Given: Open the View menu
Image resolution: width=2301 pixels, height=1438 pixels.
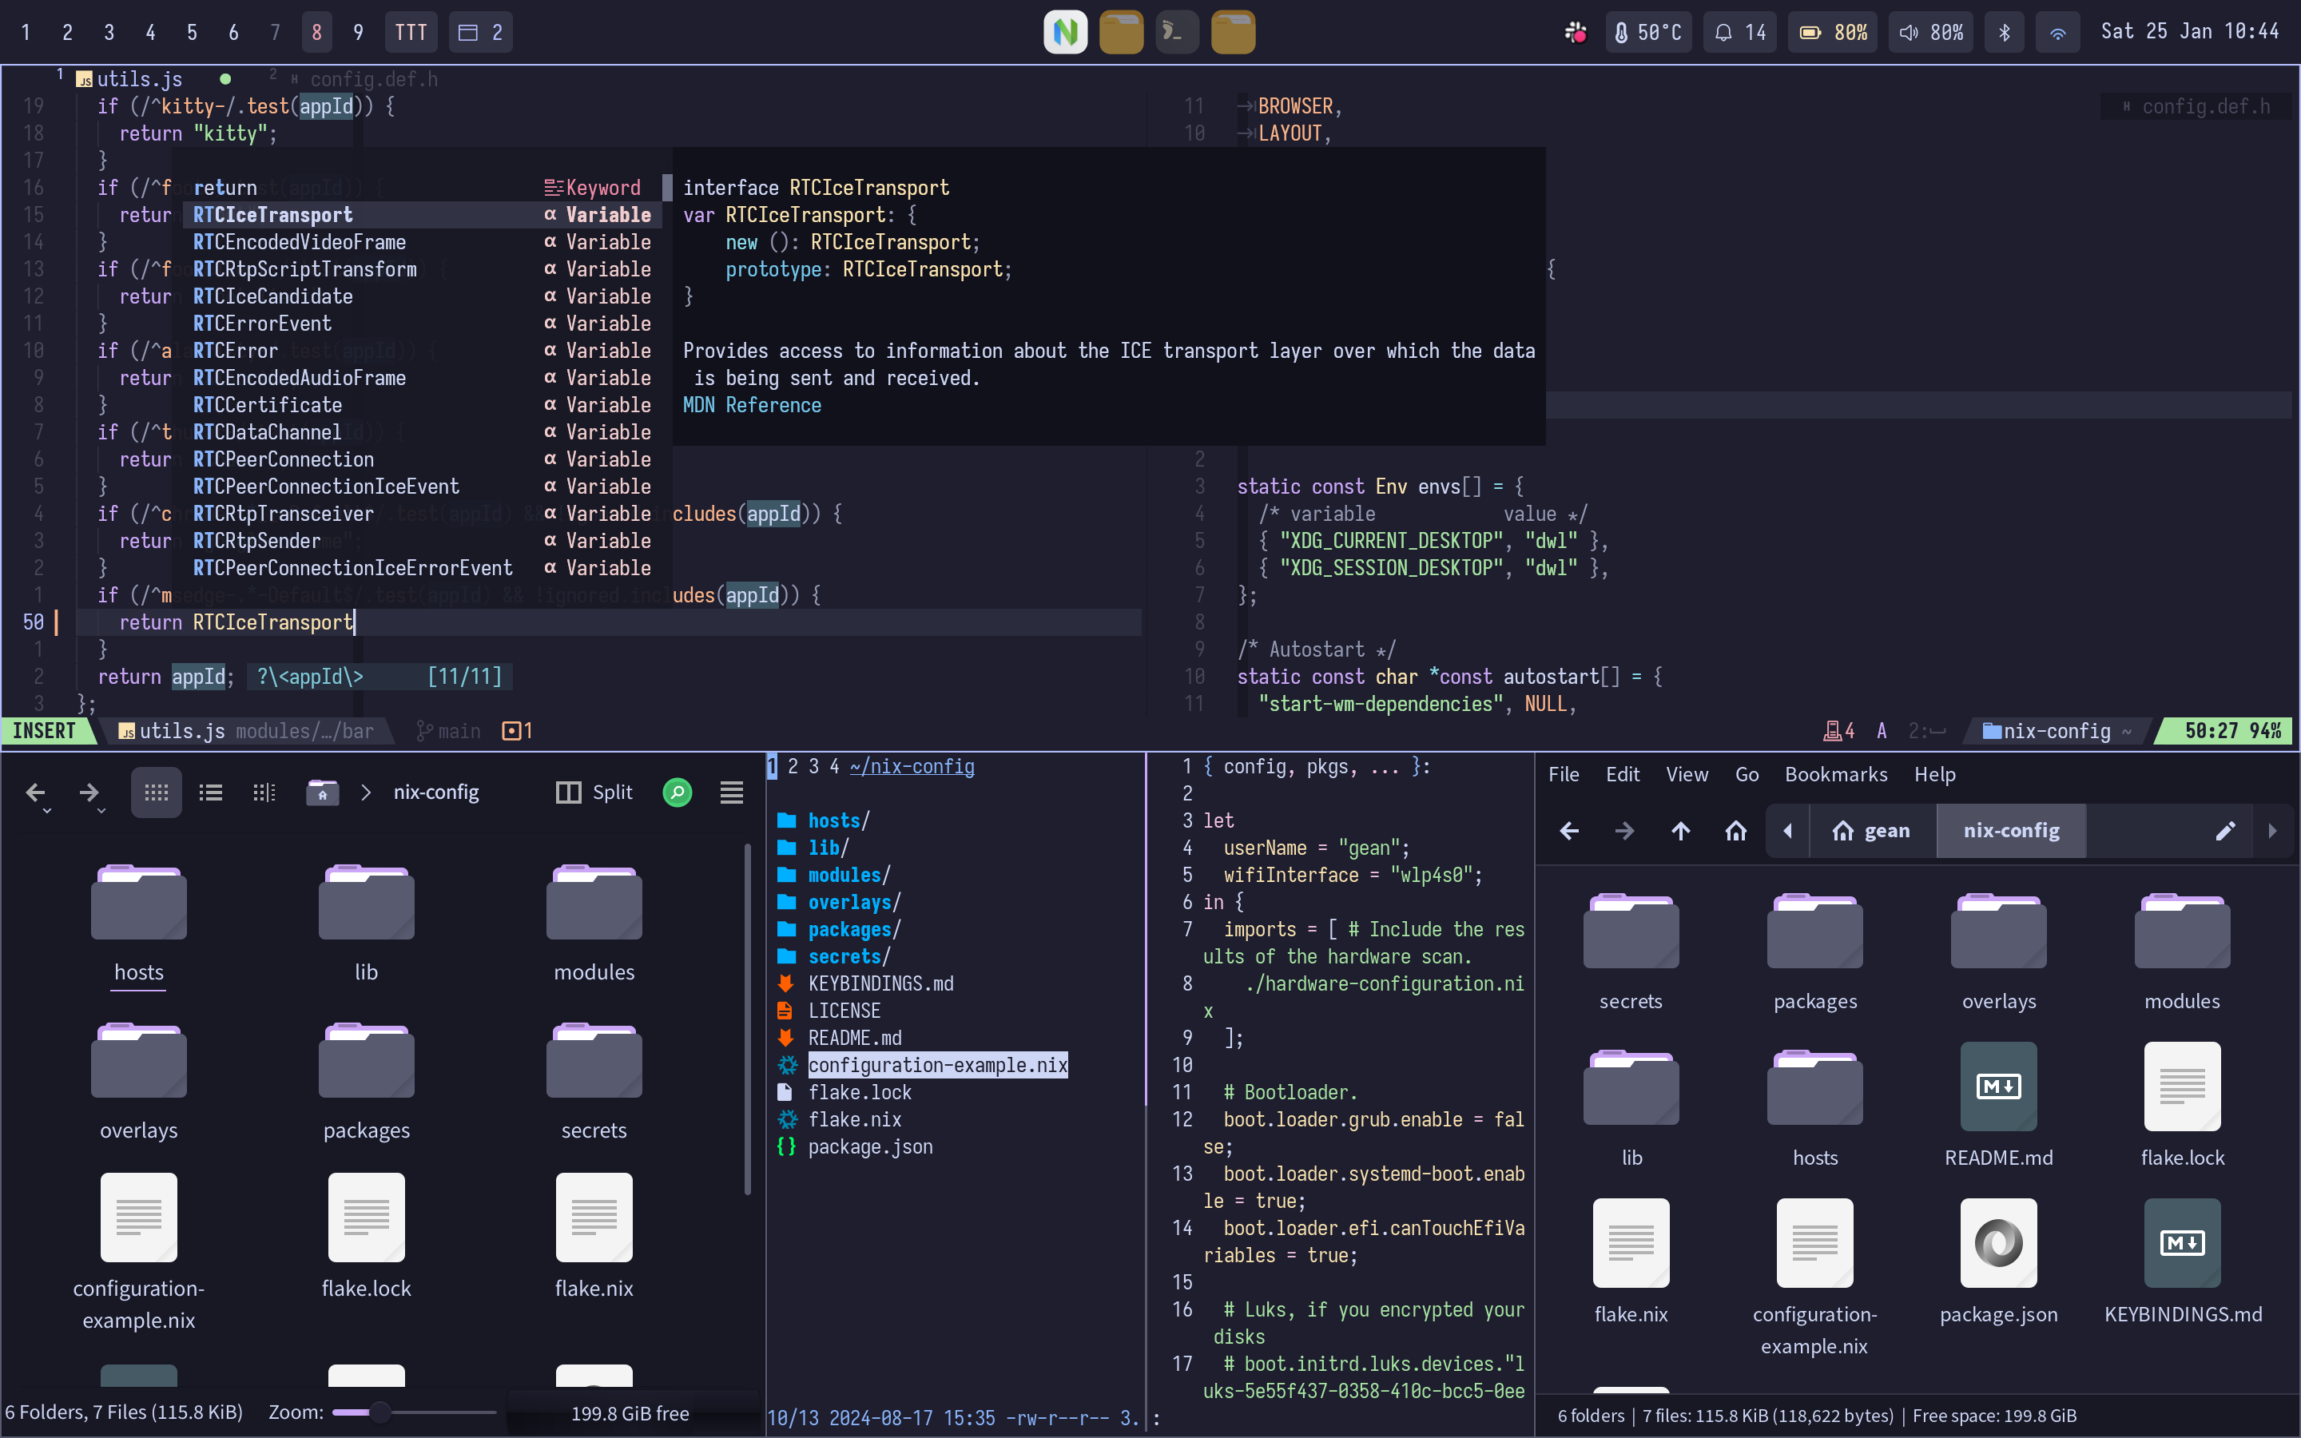Looking at the screenshot, I should coord(1686,774).
